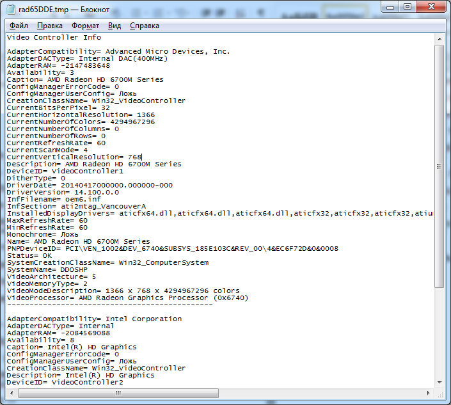Click the horizontal scrollbar left arrow
Viewport: 451px width, 405px height.
[x=12, y=393]
